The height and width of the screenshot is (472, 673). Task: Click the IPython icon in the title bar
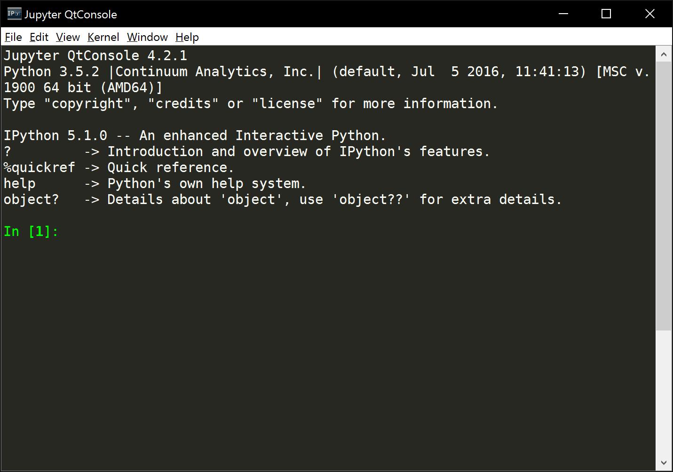click(14, 14)
